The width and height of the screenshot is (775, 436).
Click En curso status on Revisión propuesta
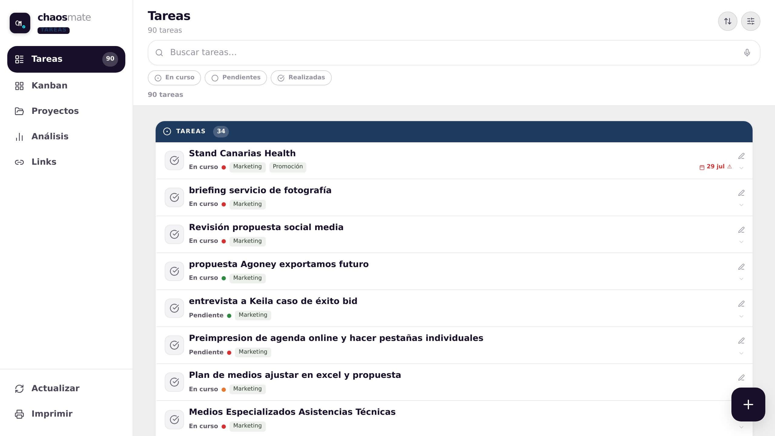tap(203, 241)
